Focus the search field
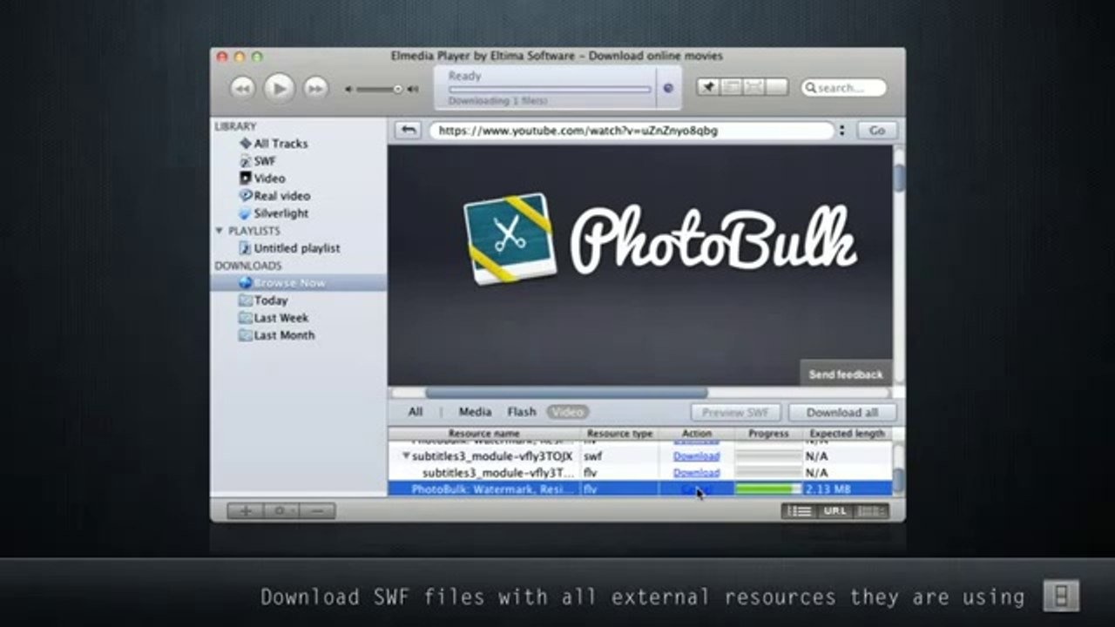1115x627 pixels. [843, 88]
